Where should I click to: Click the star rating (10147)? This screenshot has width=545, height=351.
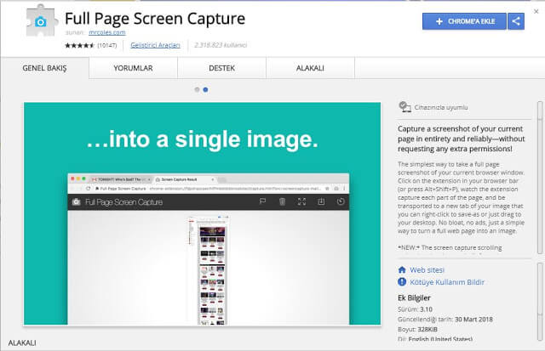[x=91, y=45]
